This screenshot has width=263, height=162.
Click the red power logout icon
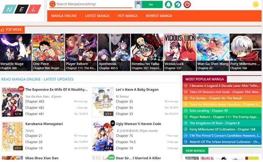click(187, 4)
